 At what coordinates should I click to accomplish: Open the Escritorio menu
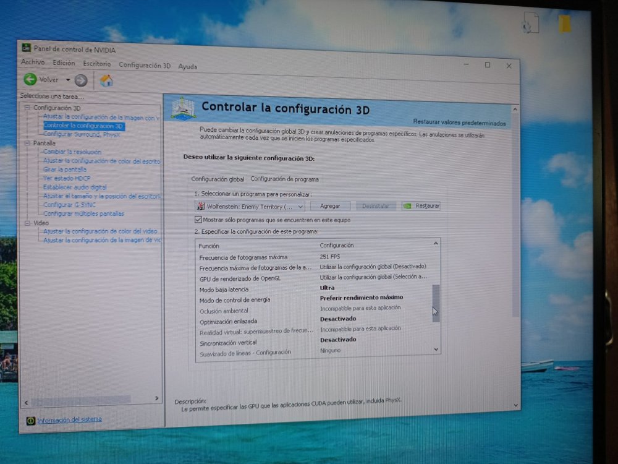click(97, 64)
